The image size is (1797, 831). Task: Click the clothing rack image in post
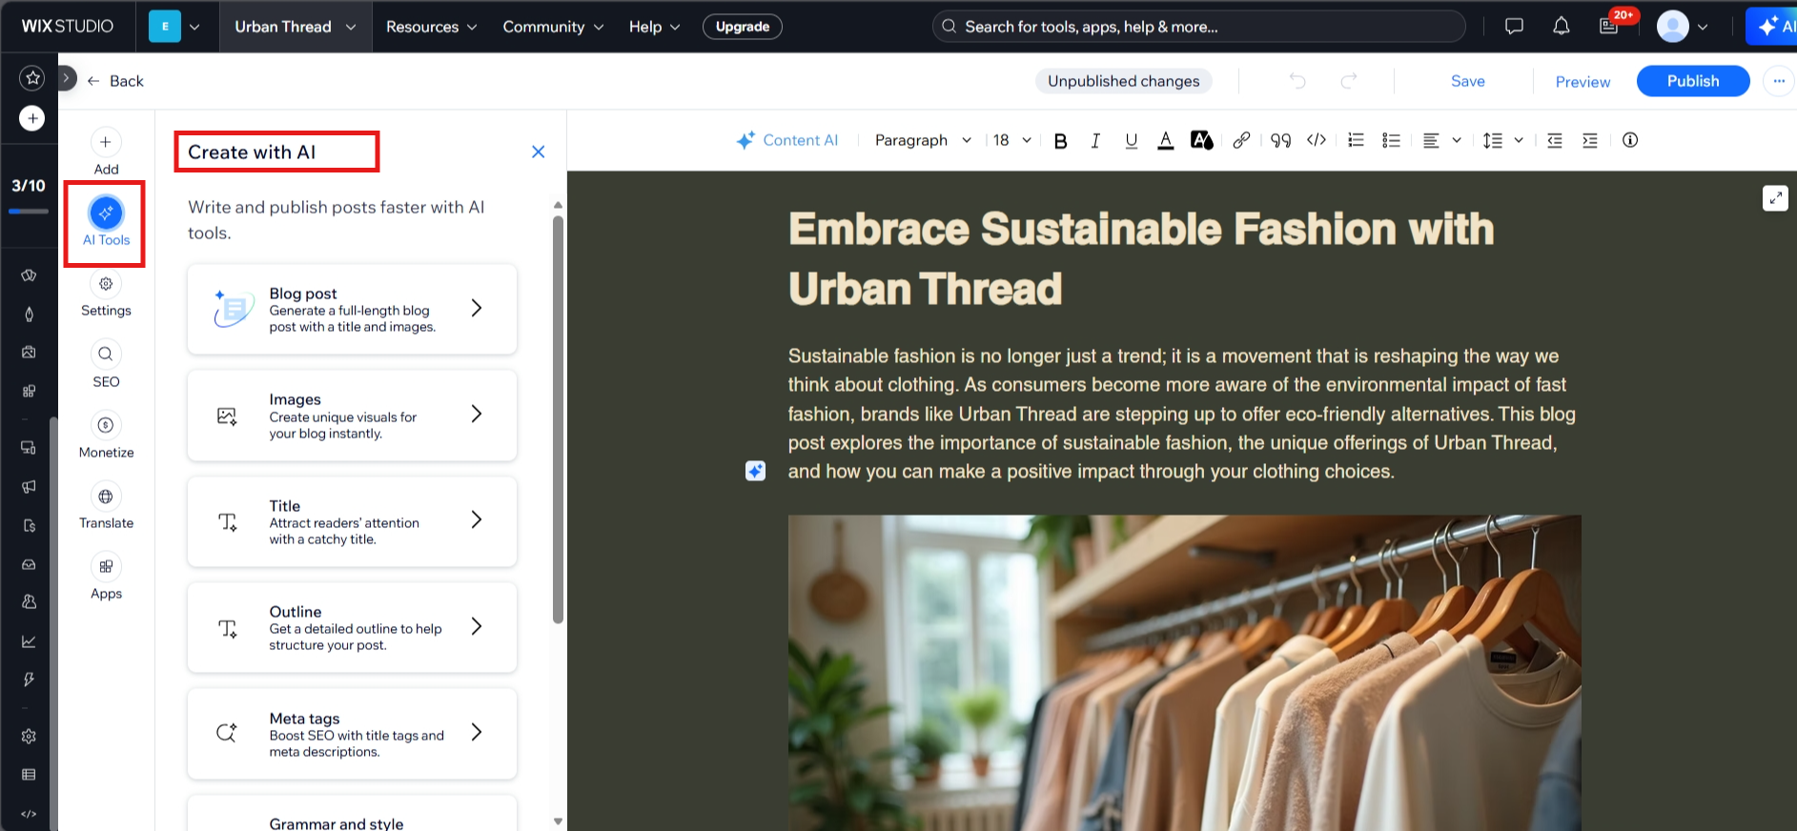[1184, 673]
